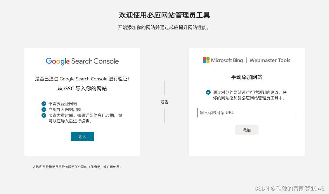329x194 pixels.
Task: Click the checkmark beside 节省大量时间
Action: pos(44,115)
